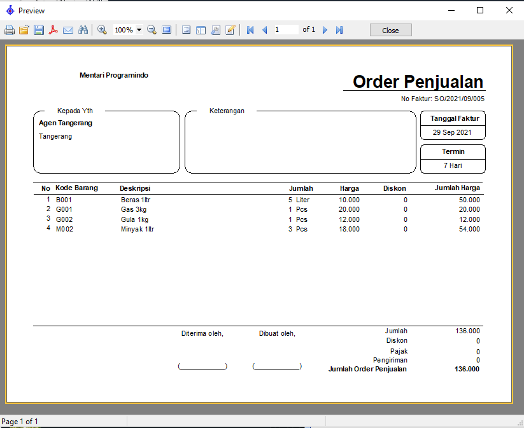Image resolution: width=524 pixels, height=428 pixels.
Task: Click the 'Keterangan' box label
Action: 227,111
